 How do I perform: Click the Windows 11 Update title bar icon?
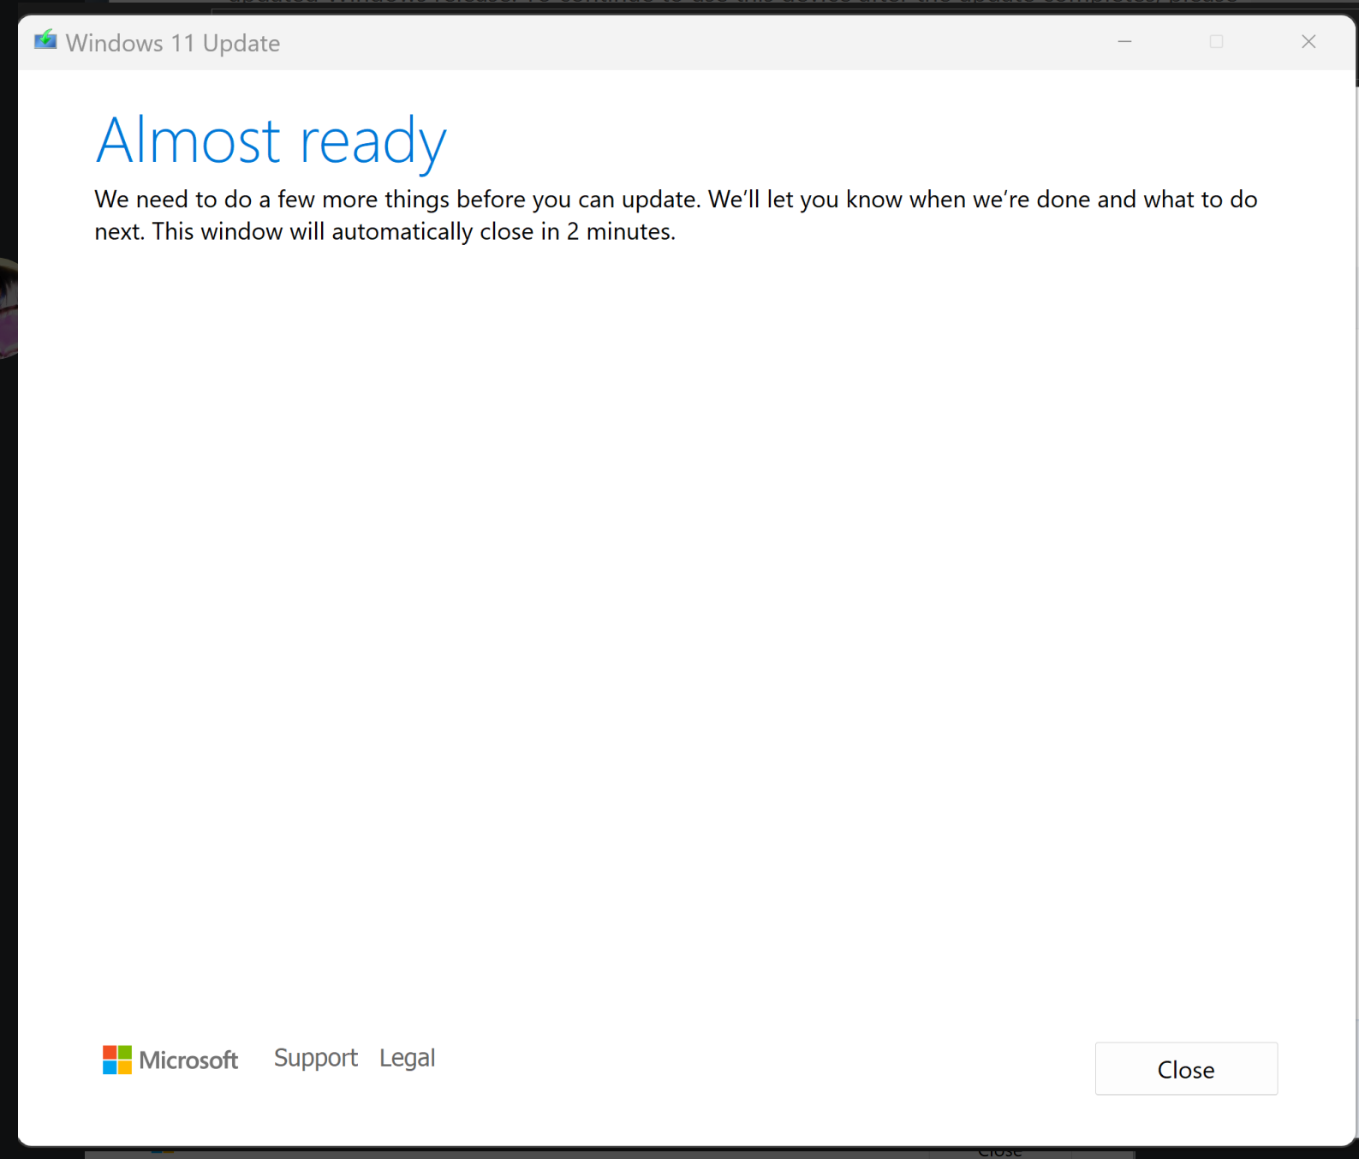45,41
